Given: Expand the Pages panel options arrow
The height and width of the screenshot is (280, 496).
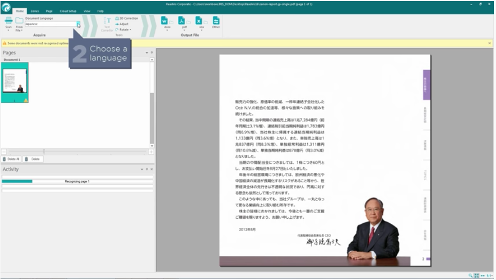Looking at the screenshot, I should [146, 52].
